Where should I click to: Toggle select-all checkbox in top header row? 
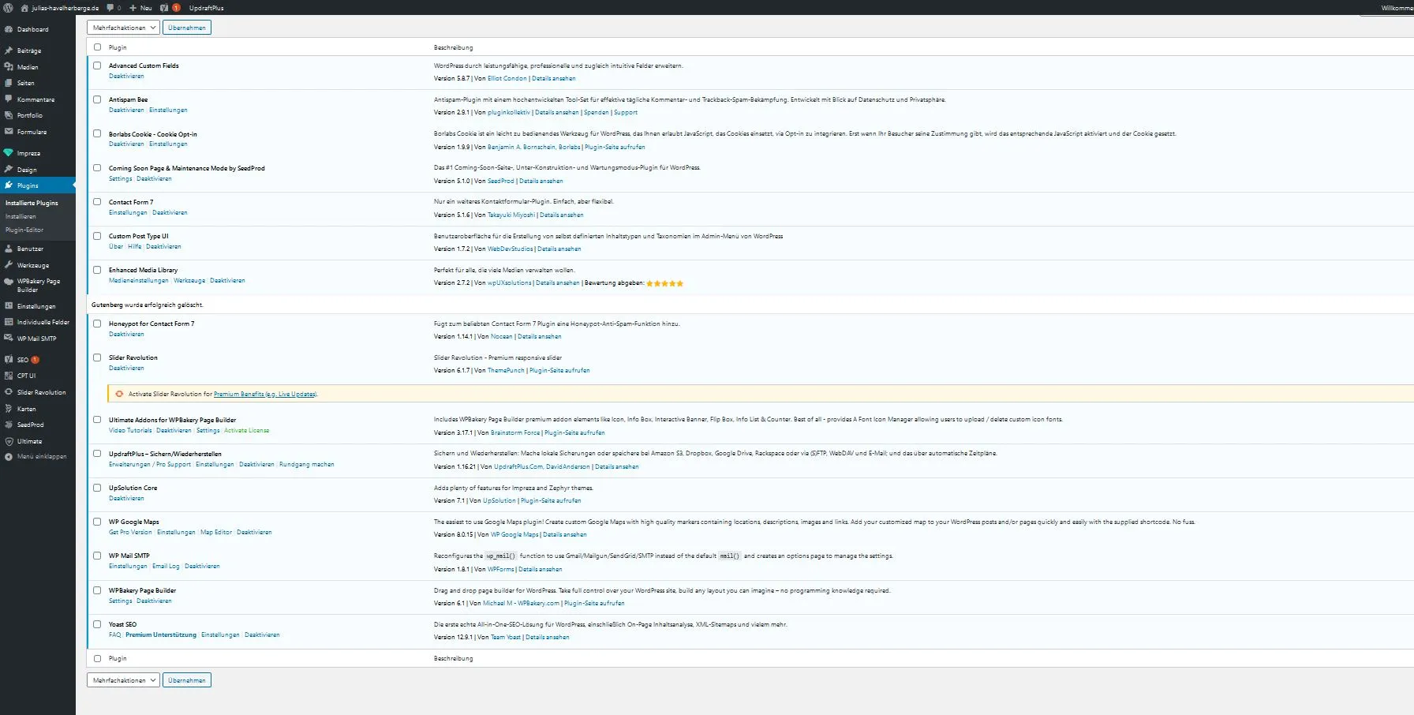tap(97, 47)
